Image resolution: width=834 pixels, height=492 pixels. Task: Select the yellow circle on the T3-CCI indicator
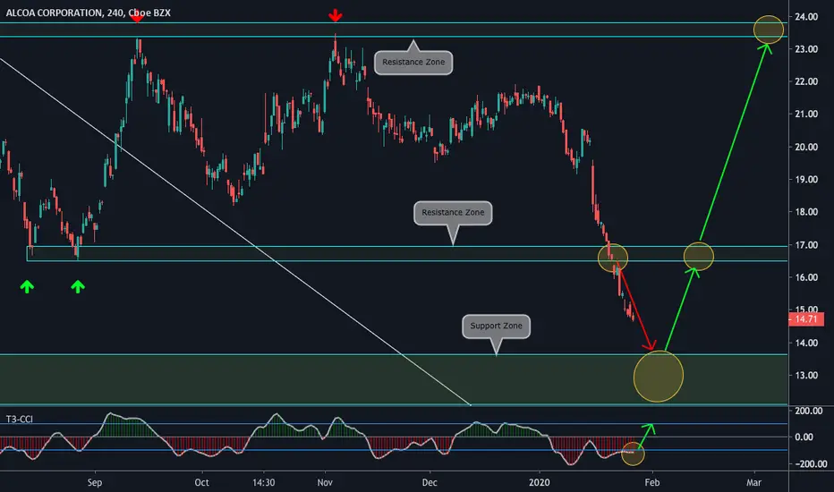(633, 454)
